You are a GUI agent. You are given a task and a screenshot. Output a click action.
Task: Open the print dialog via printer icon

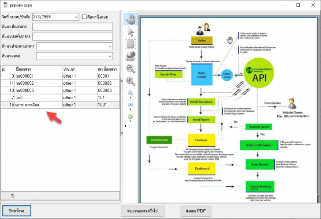coord(131,56)
